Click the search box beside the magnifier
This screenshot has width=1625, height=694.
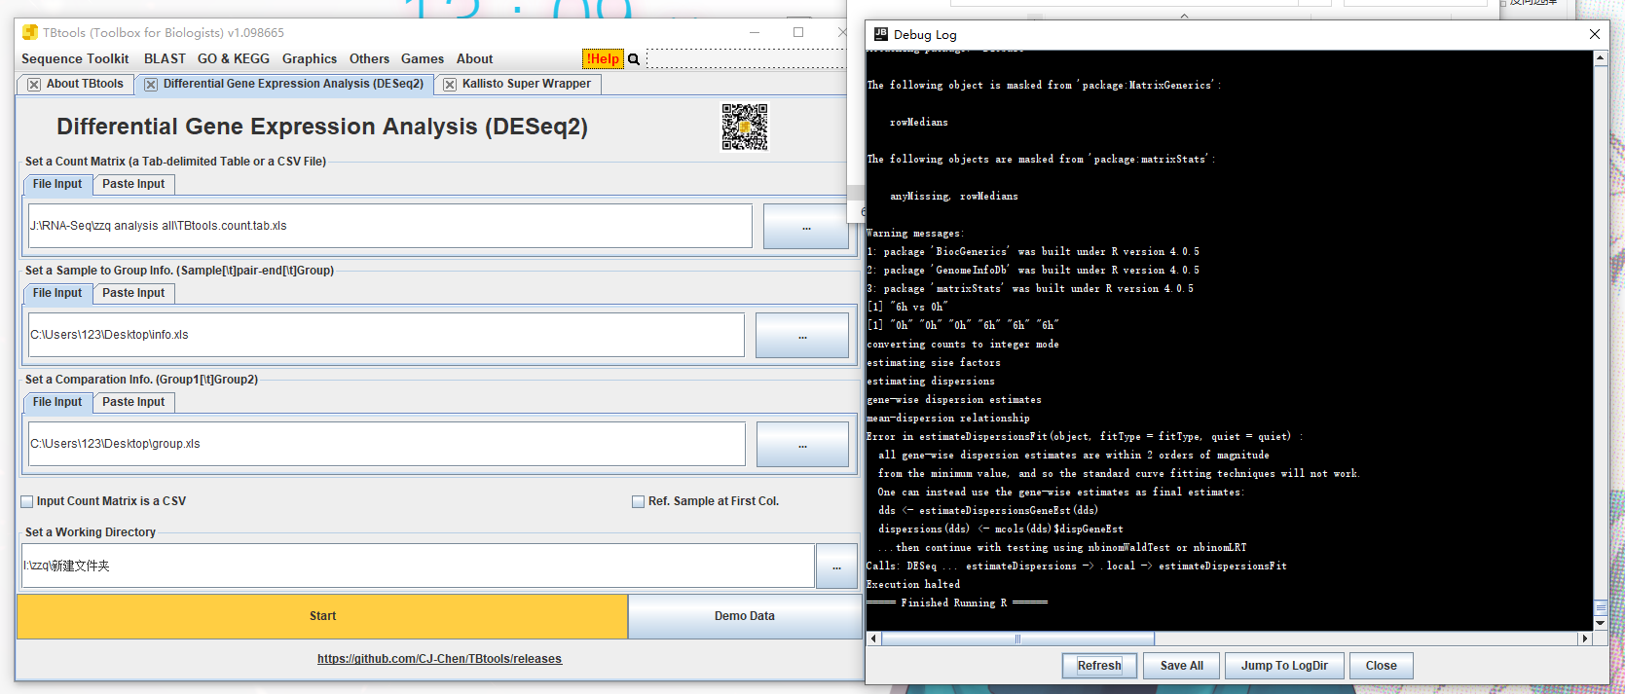(746, 59)
